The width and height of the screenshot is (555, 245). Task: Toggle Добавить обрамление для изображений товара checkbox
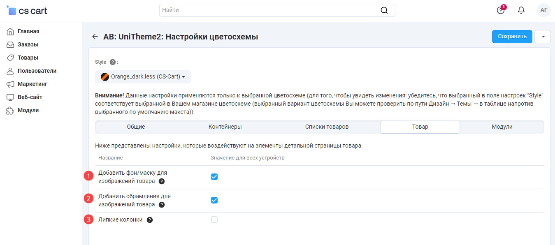tap(214, 200)
